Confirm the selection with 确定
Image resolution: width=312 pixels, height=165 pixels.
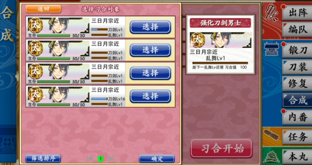[157, 159]
